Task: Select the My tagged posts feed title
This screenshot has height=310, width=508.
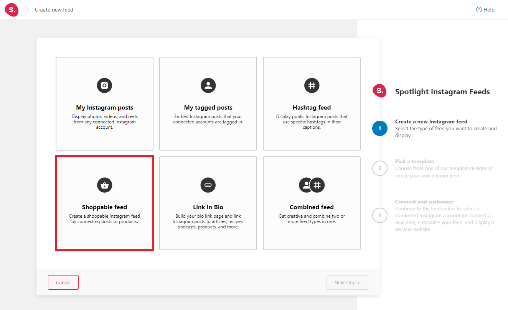Action: [x=208, y=108]
